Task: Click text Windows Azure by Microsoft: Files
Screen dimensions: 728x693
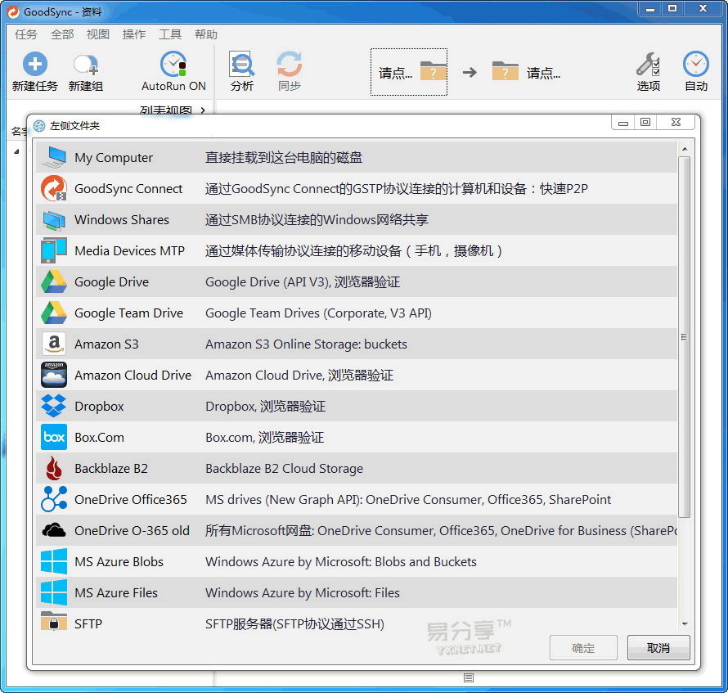Action: click(x=303, y=593)
